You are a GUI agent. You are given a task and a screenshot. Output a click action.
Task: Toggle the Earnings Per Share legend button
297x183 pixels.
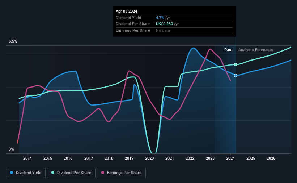pyautogui.click(x=122, y=173)
